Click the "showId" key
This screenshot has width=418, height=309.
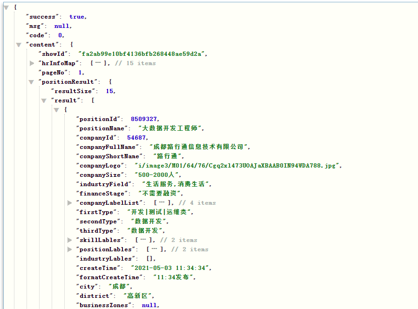[x=53, y=54]
